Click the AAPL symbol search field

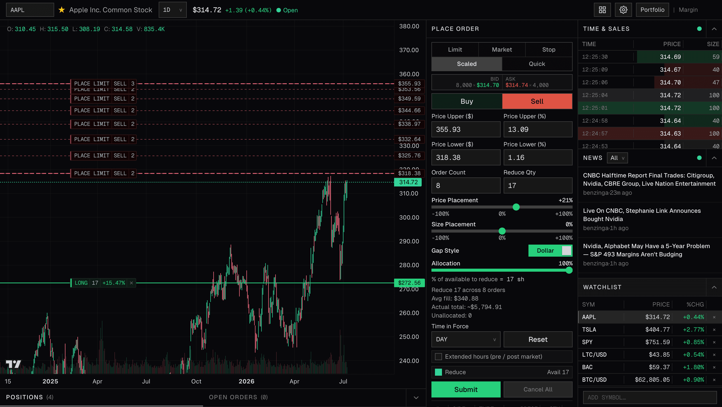tap(30, 10)
